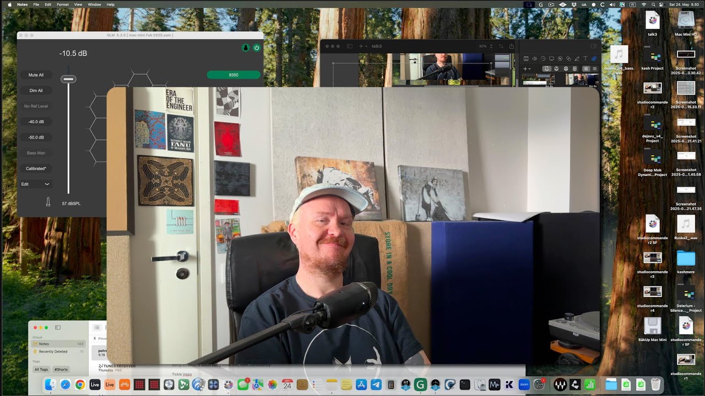Toggle the right inspector panel icon

click(594, 46)
